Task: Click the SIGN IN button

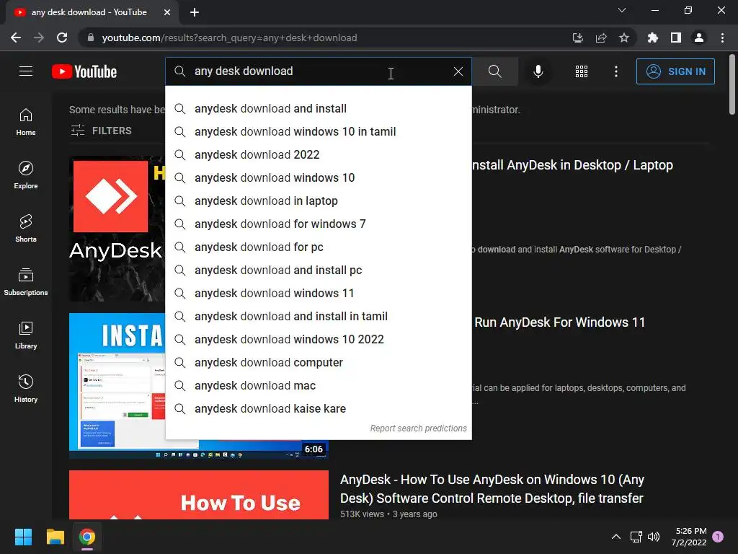Action: pyautogui.click(x=675, y=71)
